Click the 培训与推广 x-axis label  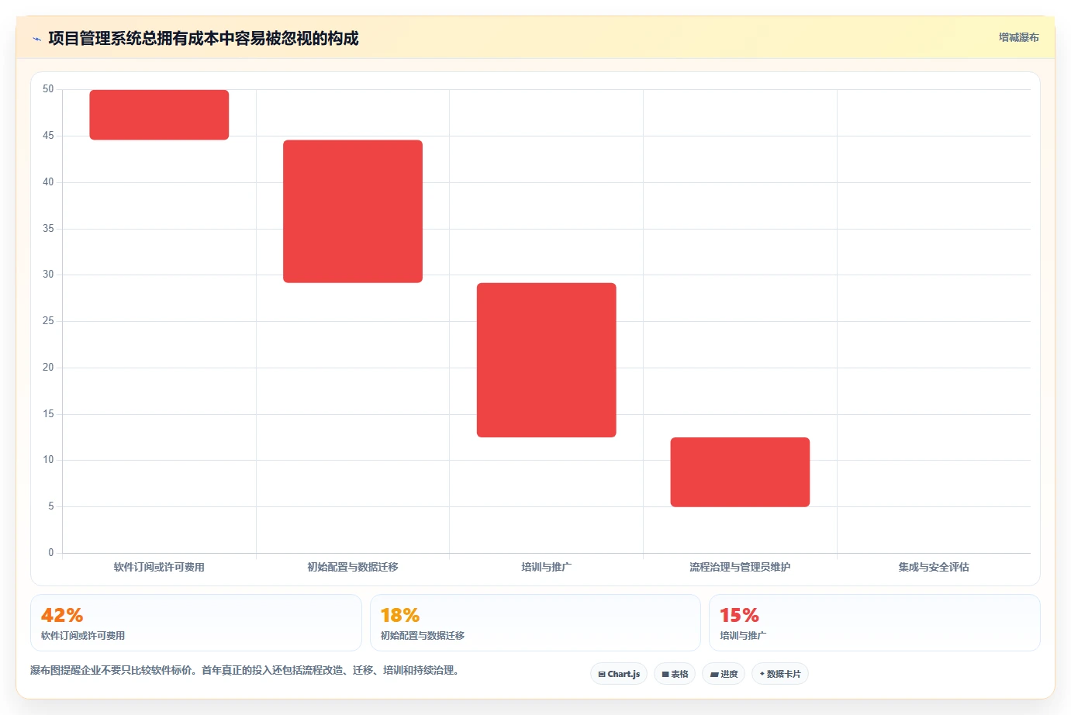[547, 567]
